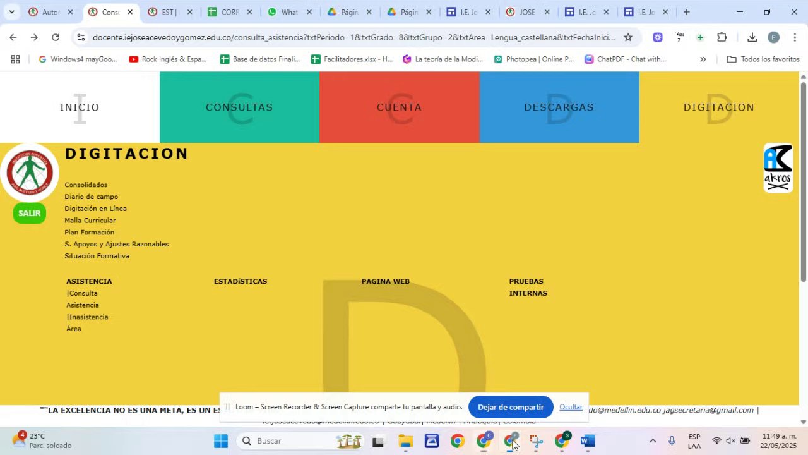
Task: Open La teoría de la Modi bookmark
Action: pyautogui.click(x=443, y=59)
